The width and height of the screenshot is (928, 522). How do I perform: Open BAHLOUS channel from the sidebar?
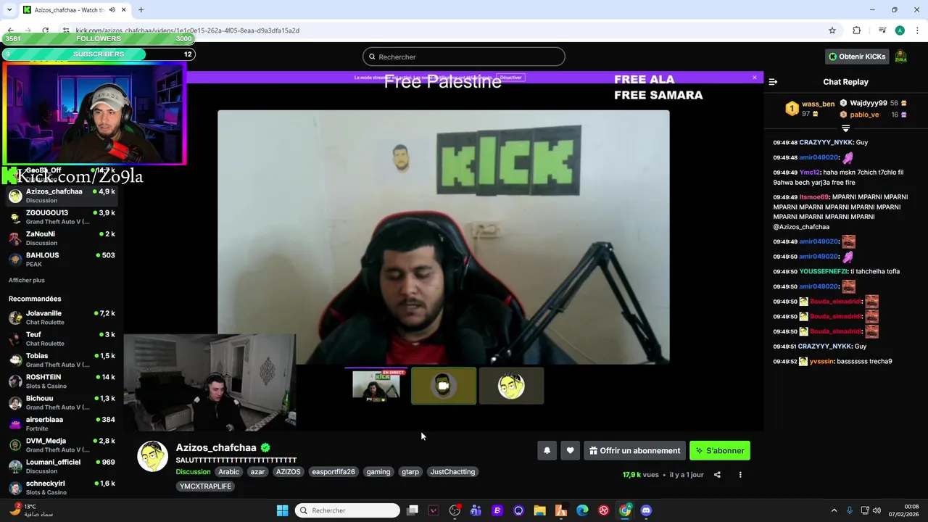(x=62, y=259)
